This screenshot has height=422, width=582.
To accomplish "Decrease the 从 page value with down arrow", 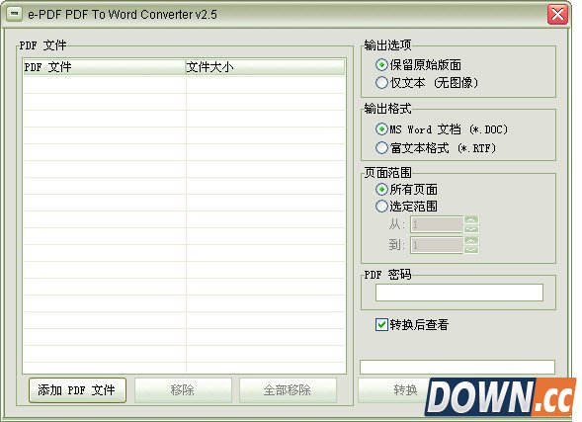I will [471, 228].
